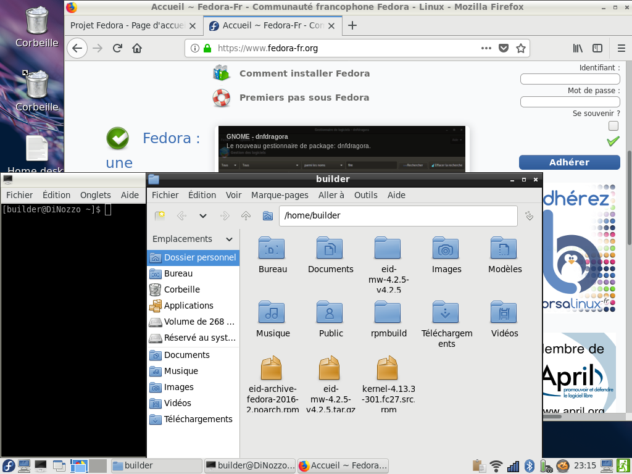Select Dossier personnel in sidebar
Image resolution: width=632 pixels, height=474 pixels.
pyautogui.click(x=193, y=257)
